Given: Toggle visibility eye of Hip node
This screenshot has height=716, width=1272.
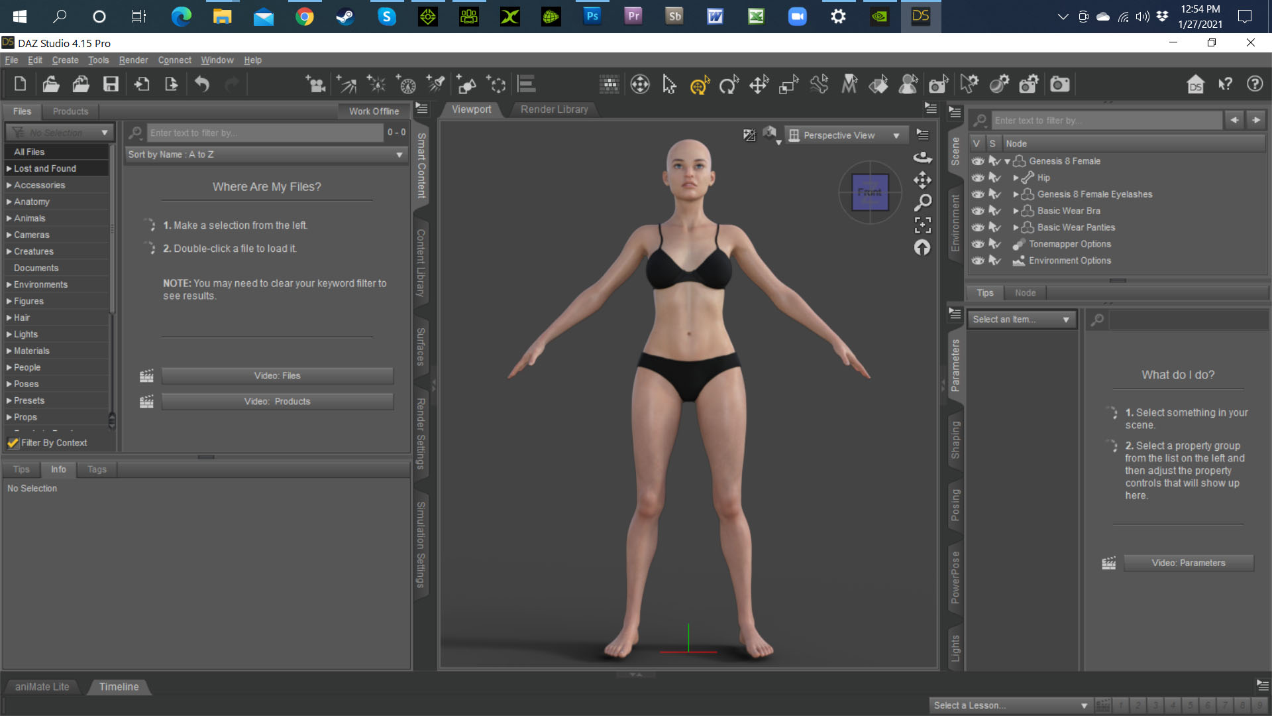Looking at the screenshot, I should 978,178.
